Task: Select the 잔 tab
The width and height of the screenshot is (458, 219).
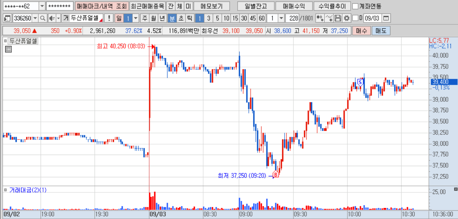Action: (171, 6)
